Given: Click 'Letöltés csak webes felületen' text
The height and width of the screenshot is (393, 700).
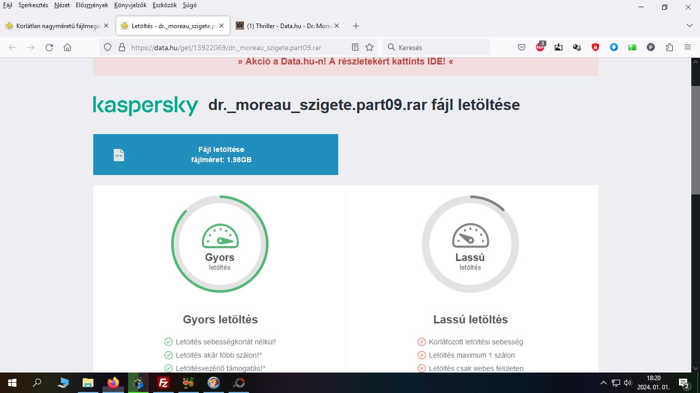Looking at the screenshot, I should point(476,368).
